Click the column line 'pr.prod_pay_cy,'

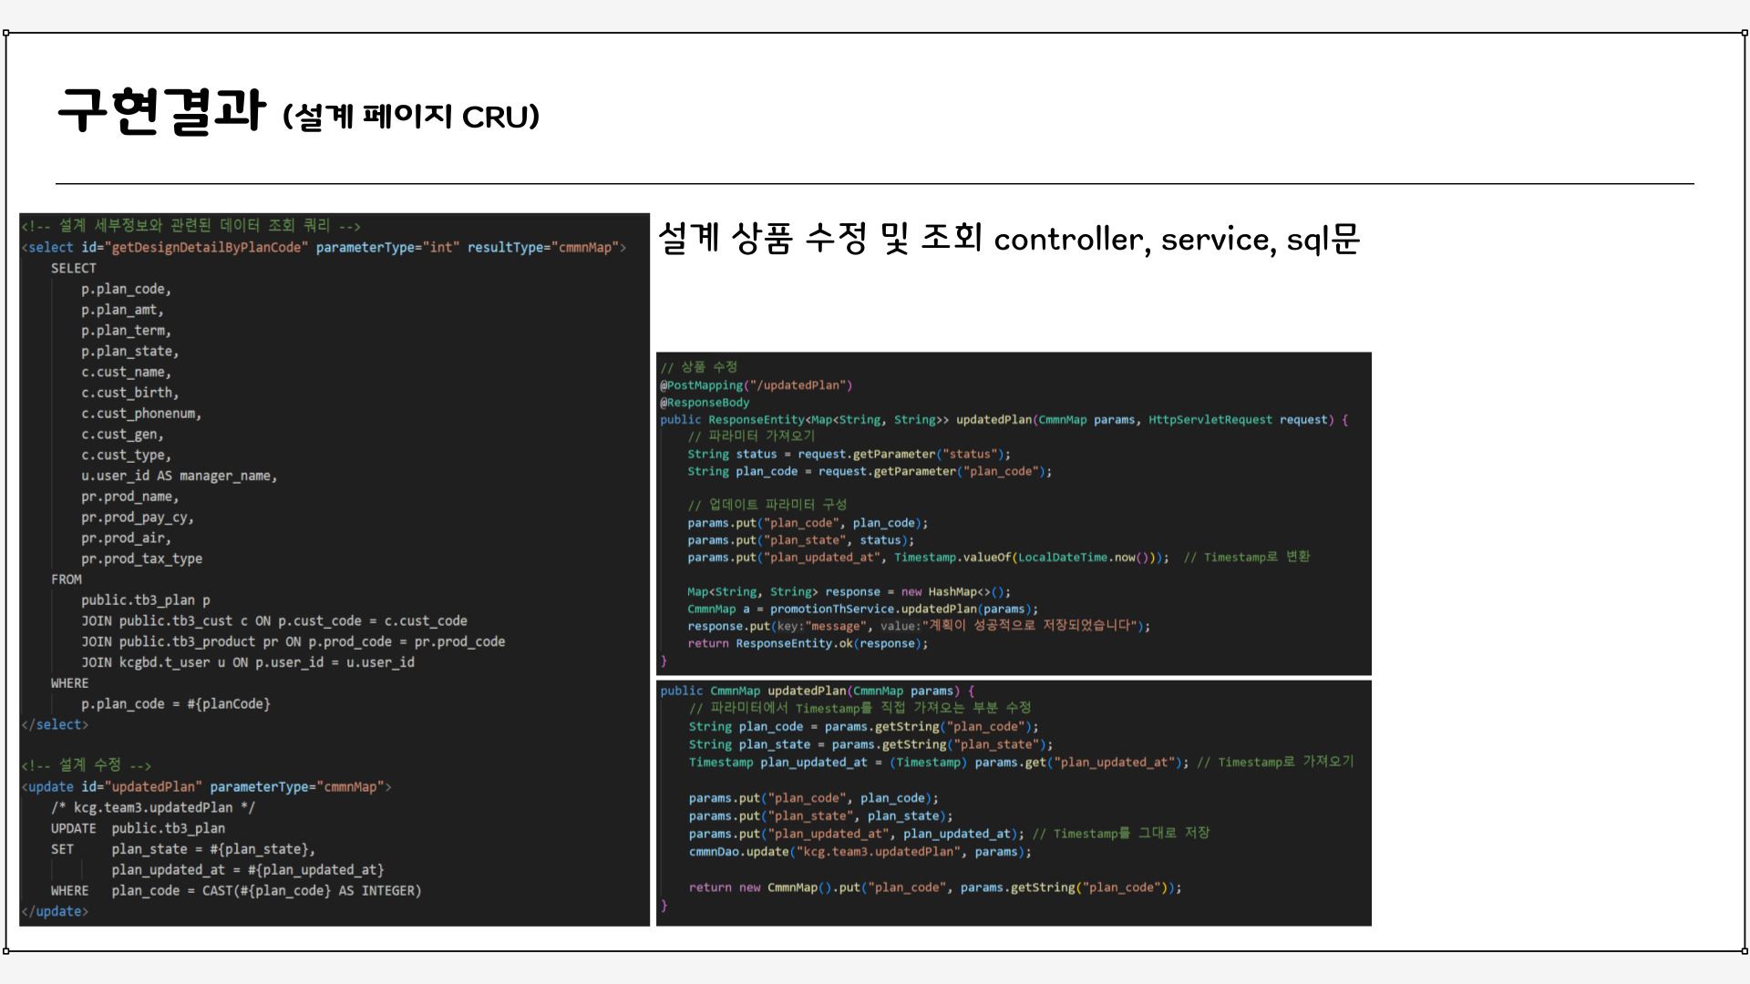pyautogui.click(x=138, y=518)
